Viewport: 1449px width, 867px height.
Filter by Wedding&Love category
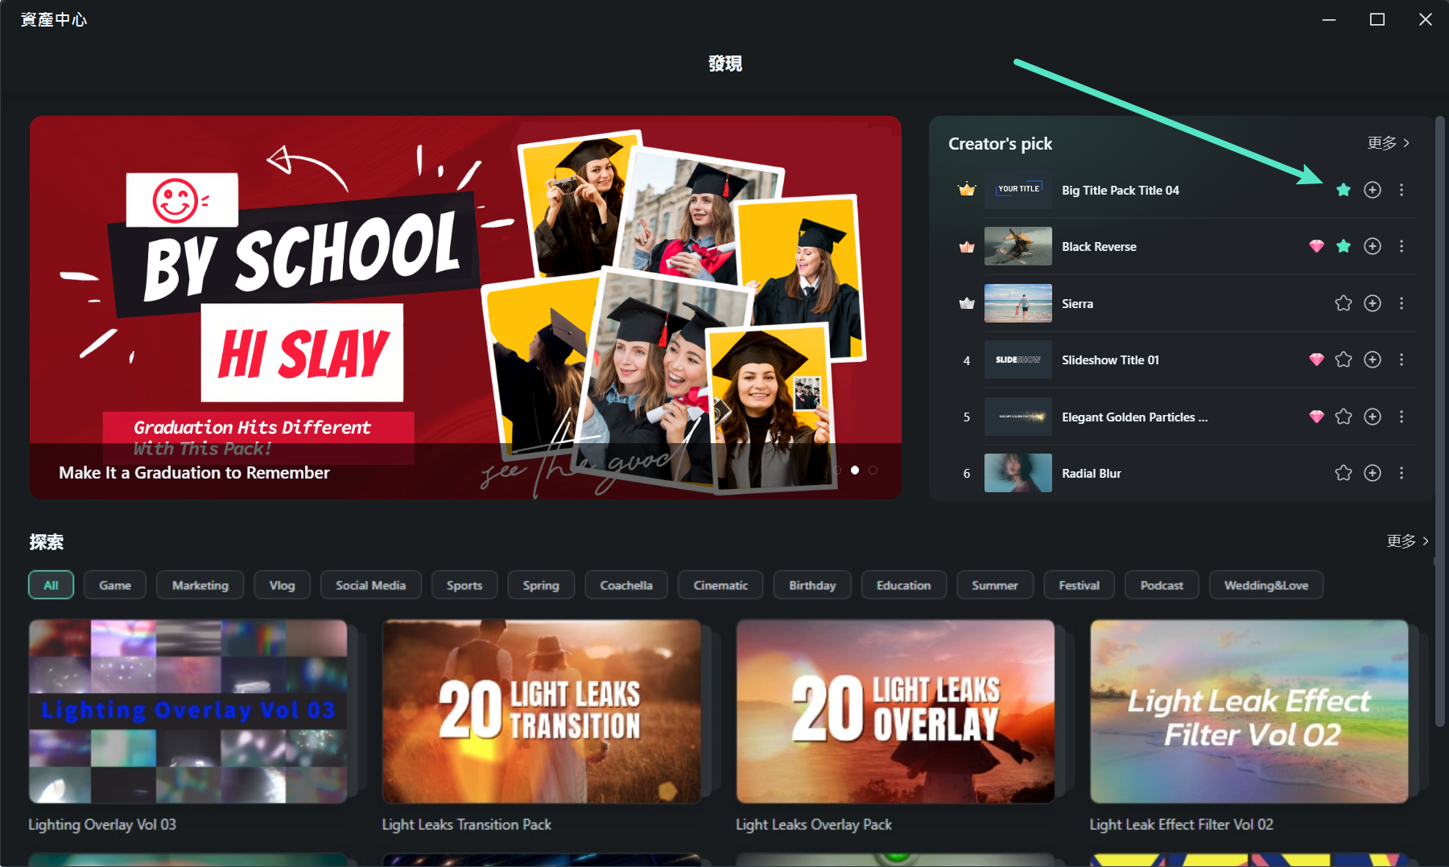[x=1266, y=586]
